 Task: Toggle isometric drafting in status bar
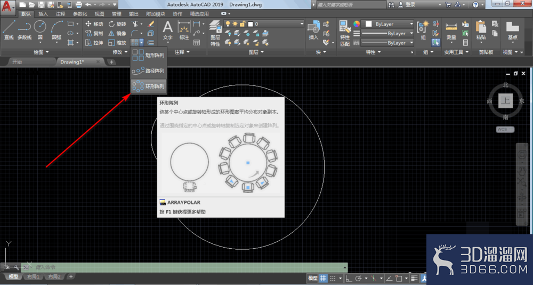click(x=374, y=278)
